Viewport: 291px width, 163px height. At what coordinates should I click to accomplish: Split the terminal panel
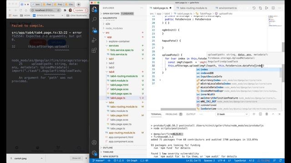[x=261, y=114]
